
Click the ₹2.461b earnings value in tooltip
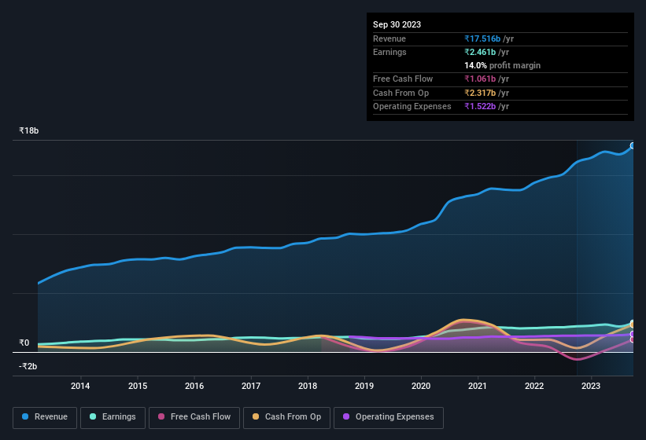[x=480, y=52]
